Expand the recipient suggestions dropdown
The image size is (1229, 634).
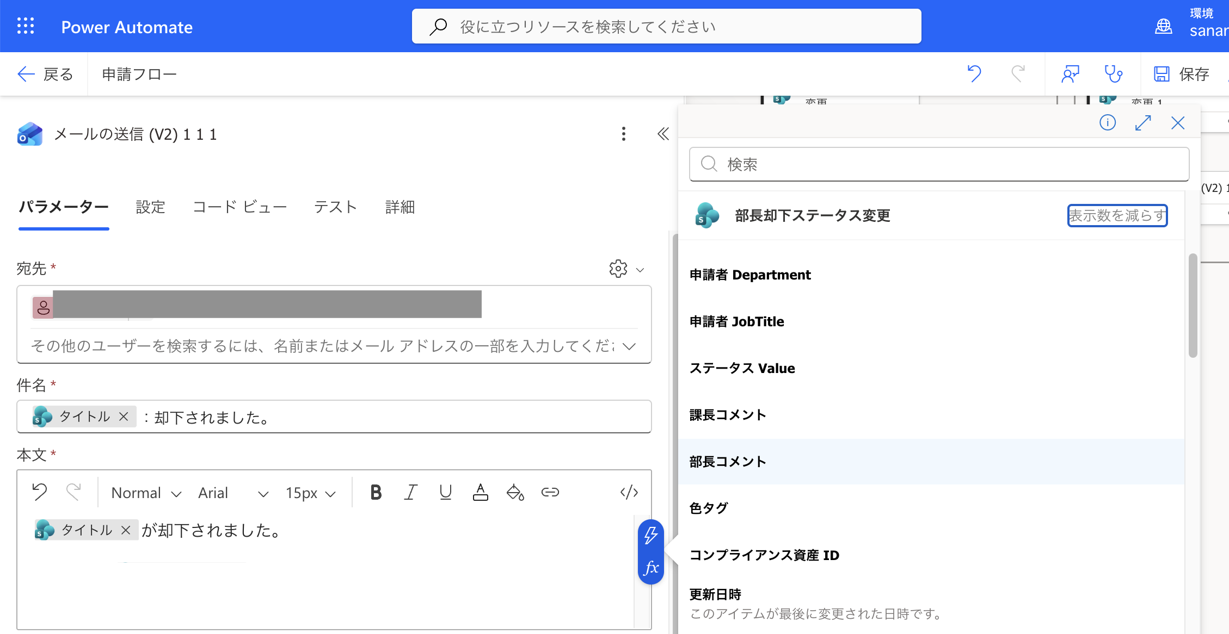coord(629,346)
